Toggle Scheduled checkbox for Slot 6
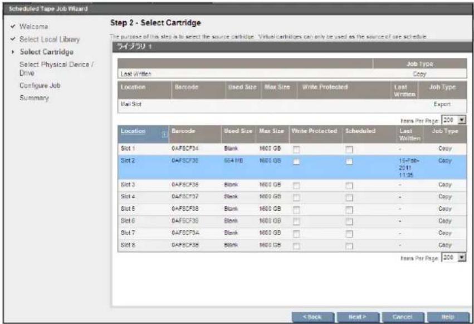 (x=349, y=222)
